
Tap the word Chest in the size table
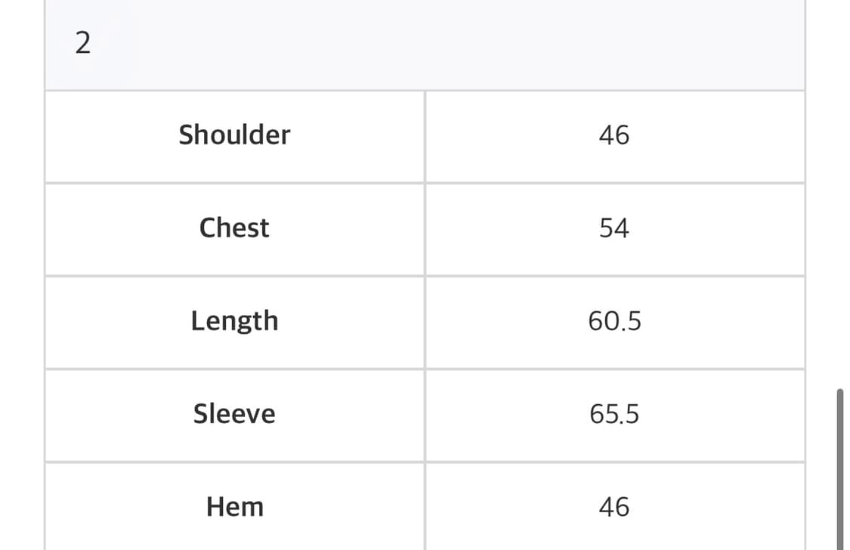[234, 228]
